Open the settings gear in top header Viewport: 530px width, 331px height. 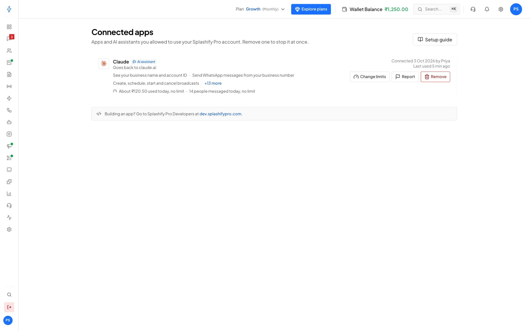501,9
